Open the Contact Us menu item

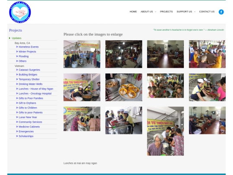pyautogui.click(x=207, y=12)
